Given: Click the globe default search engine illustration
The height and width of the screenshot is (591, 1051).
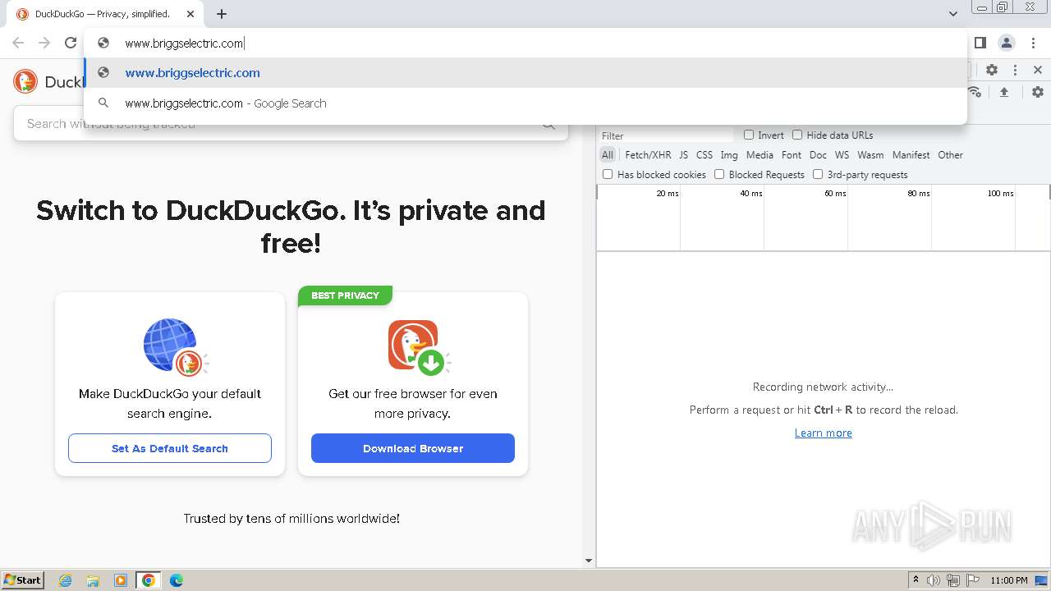Looking at the screenshot, I should (x=175, y=346).
